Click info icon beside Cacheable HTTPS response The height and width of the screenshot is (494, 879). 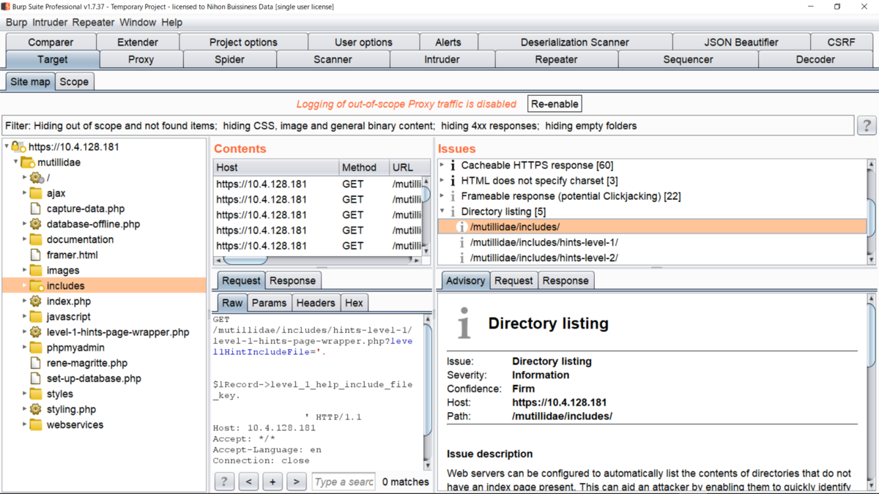coord(453,165)
